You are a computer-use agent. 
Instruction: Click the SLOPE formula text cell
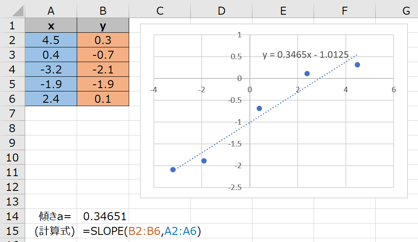tap(142, 231)
